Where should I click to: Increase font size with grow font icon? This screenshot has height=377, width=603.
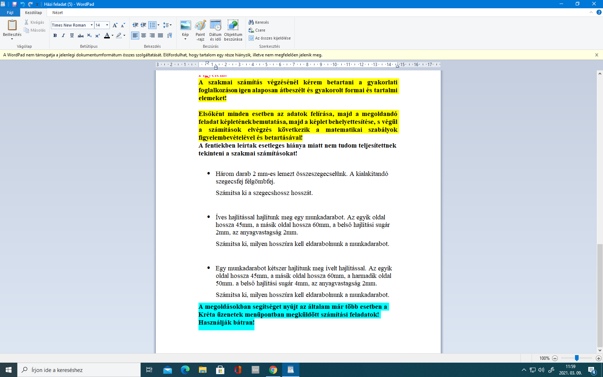coord(115,25)
